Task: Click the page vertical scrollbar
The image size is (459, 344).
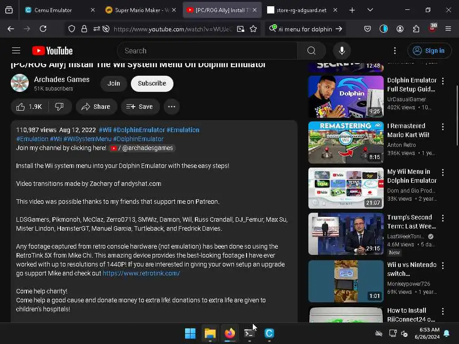Action: [457, 116]
